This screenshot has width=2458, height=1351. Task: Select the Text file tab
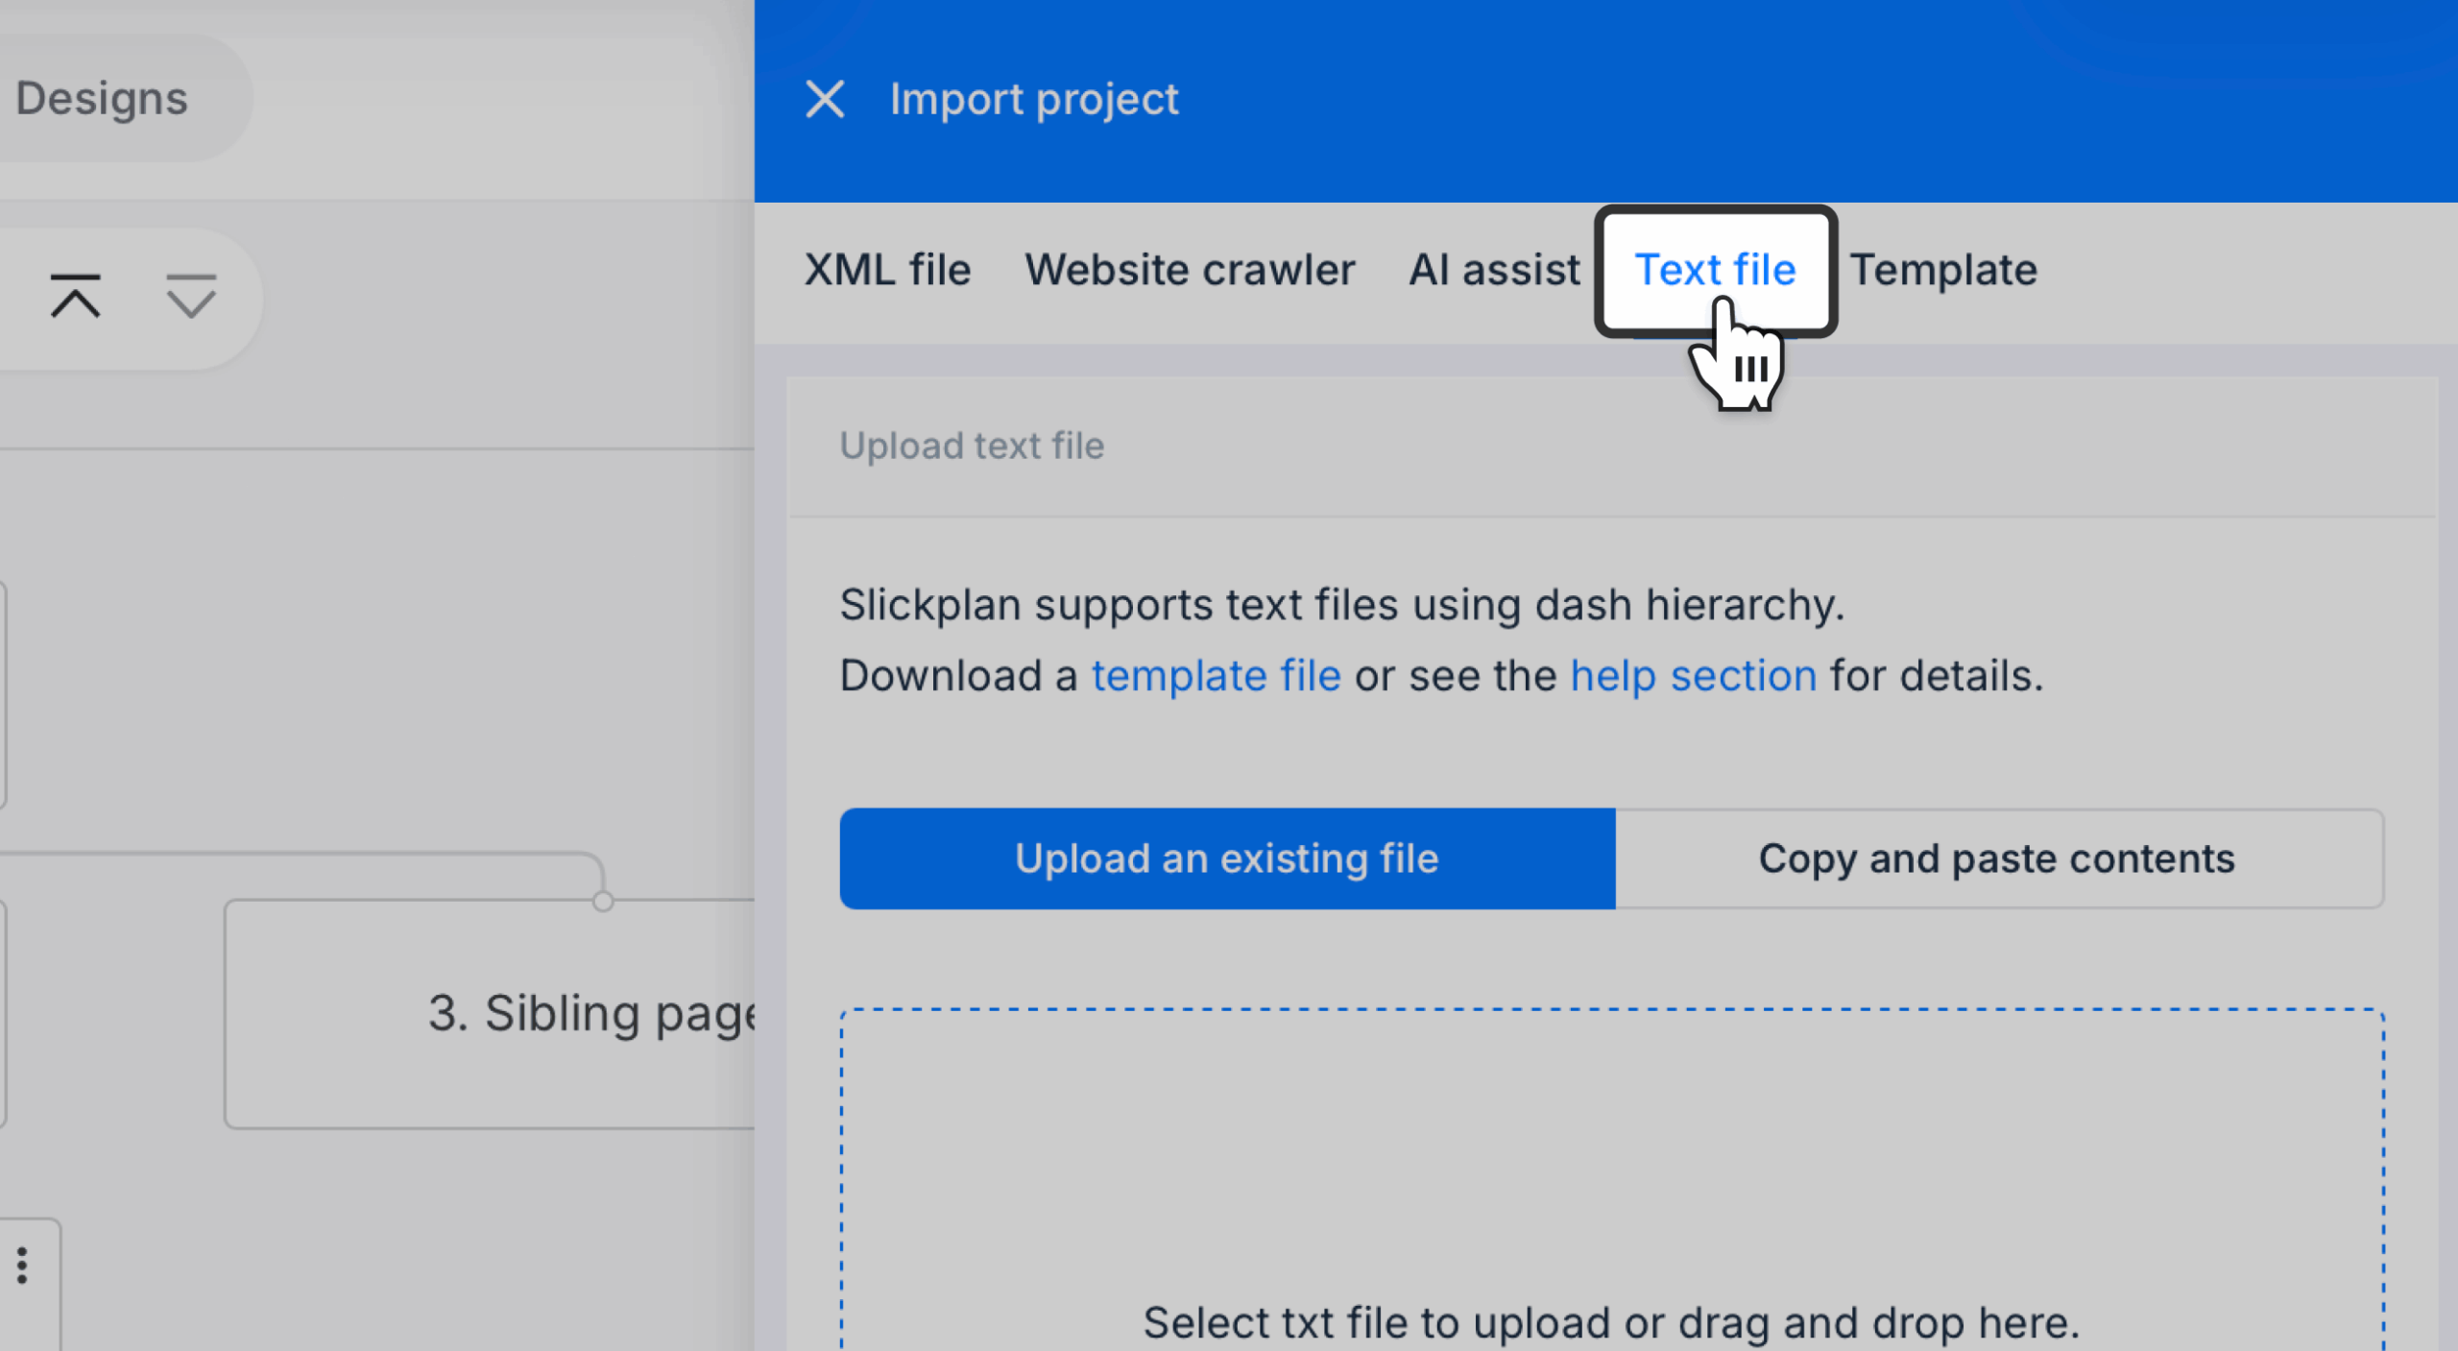(x=1715, y=270)
